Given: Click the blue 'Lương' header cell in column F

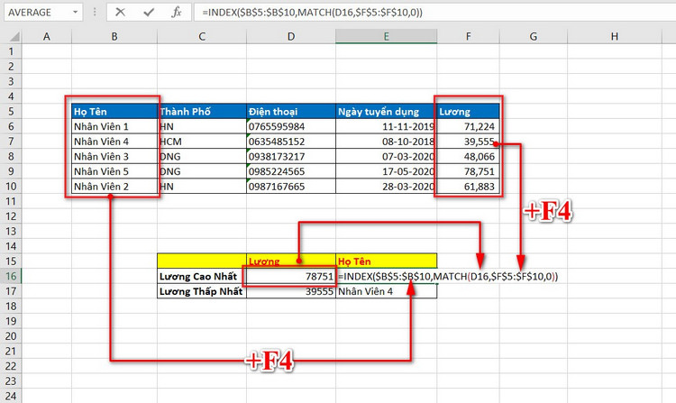Looking at the screenshot, I should (468, 112).
